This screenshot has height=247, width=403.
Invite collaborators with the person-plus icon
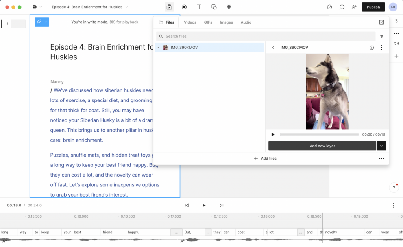point(354,7)
